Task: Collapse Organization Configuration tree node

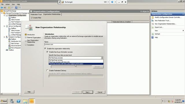Action: [4, 15]
